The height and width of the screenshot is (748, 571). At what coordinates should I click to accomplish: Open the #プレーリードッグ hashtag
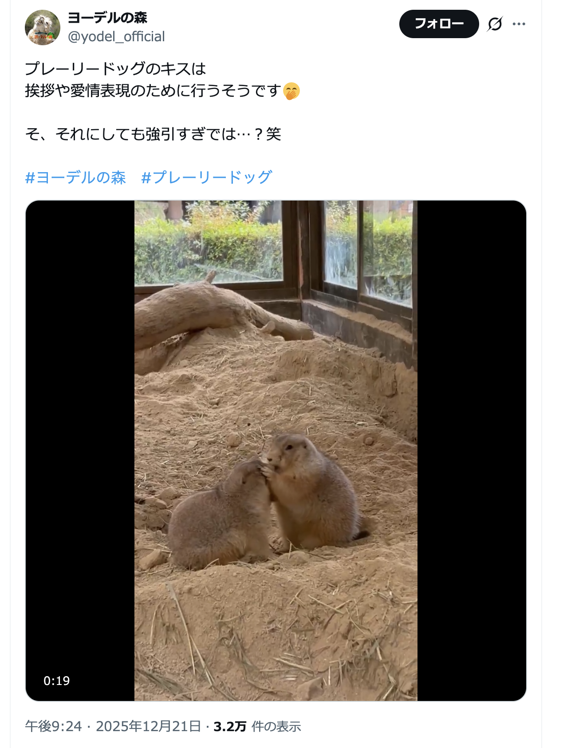pos(206,177)
